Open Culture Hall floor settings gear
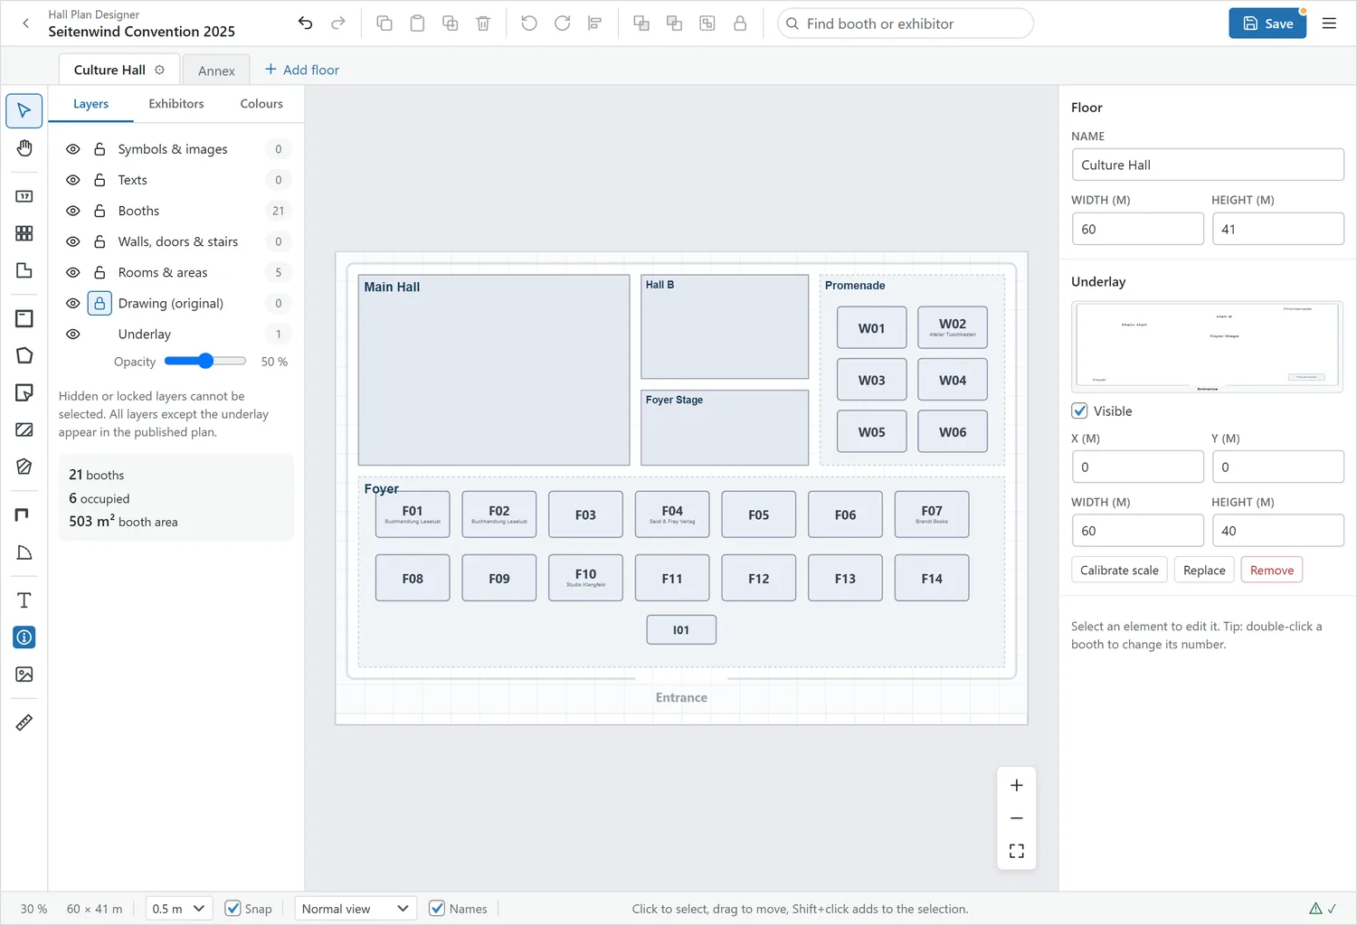 (x=159, y=70)
